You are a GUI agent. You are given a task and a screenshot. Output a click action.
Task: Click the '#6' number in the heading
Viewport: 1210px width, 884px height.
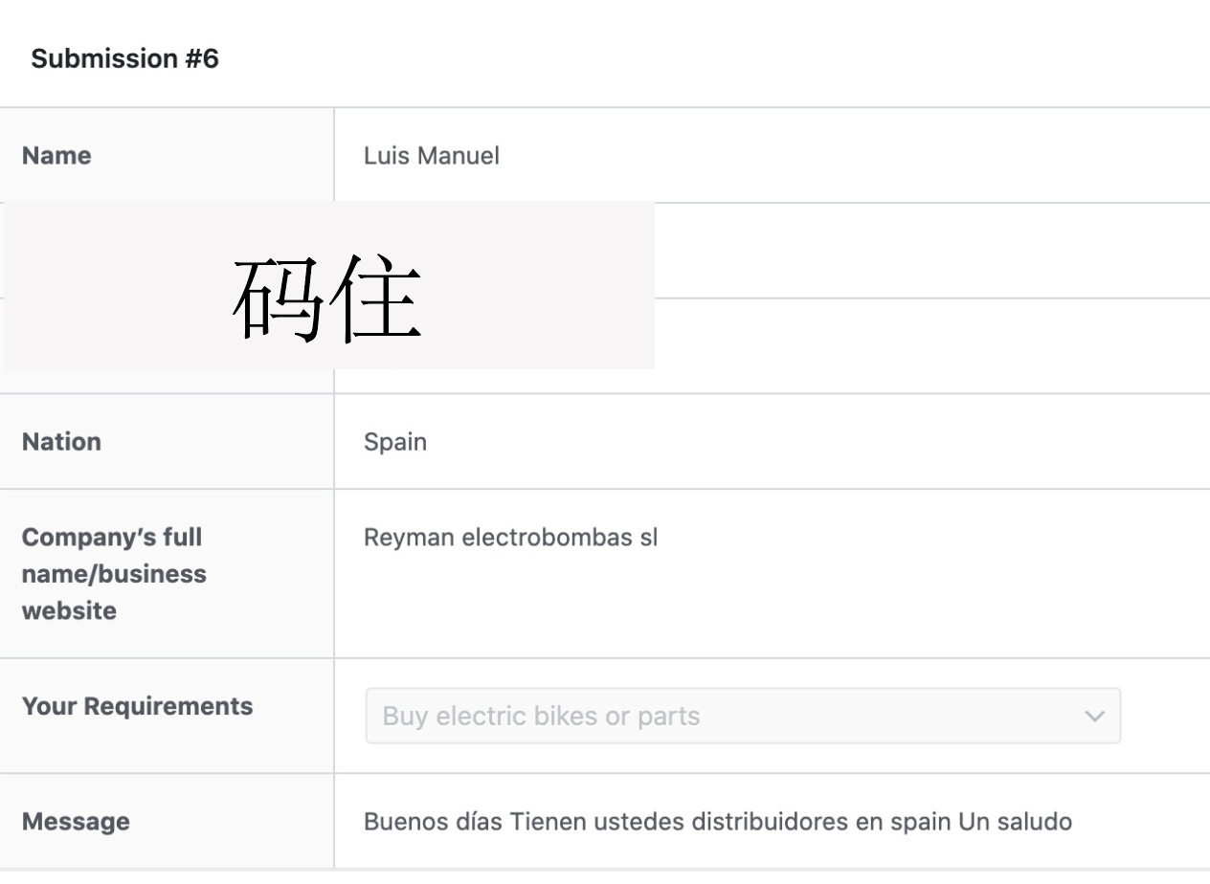click(x=201, y=59)
